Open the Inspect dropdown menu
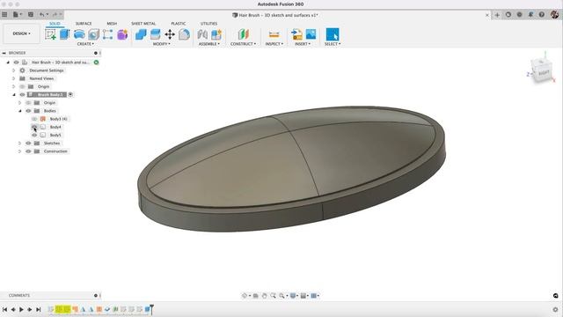The width and height of the screenshot is (563, 317). pyautogui.click(x=274, y=44)
